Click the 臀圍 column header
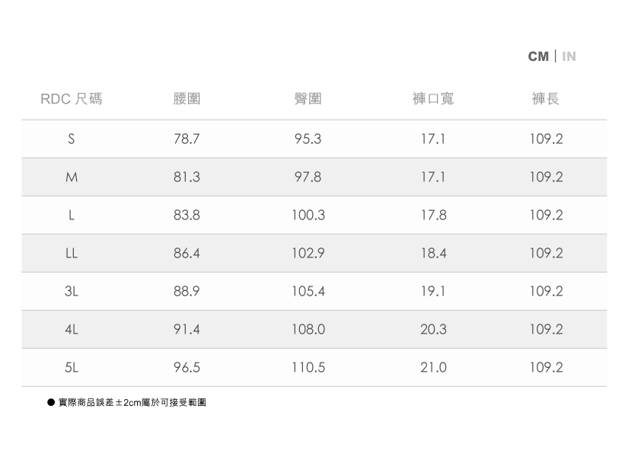 308,99
